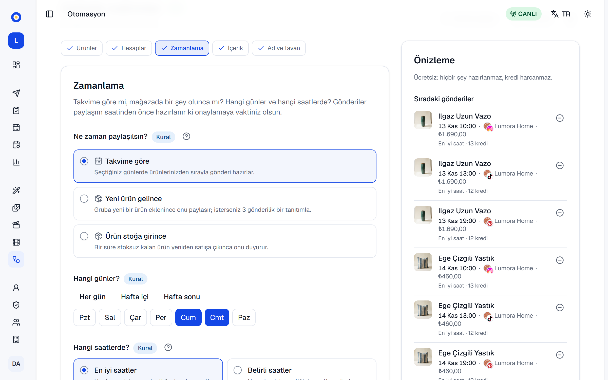Click help icon next to Hangi saatlerde
The width and height of the screenshot is (608, 380).
pos(168,347)
